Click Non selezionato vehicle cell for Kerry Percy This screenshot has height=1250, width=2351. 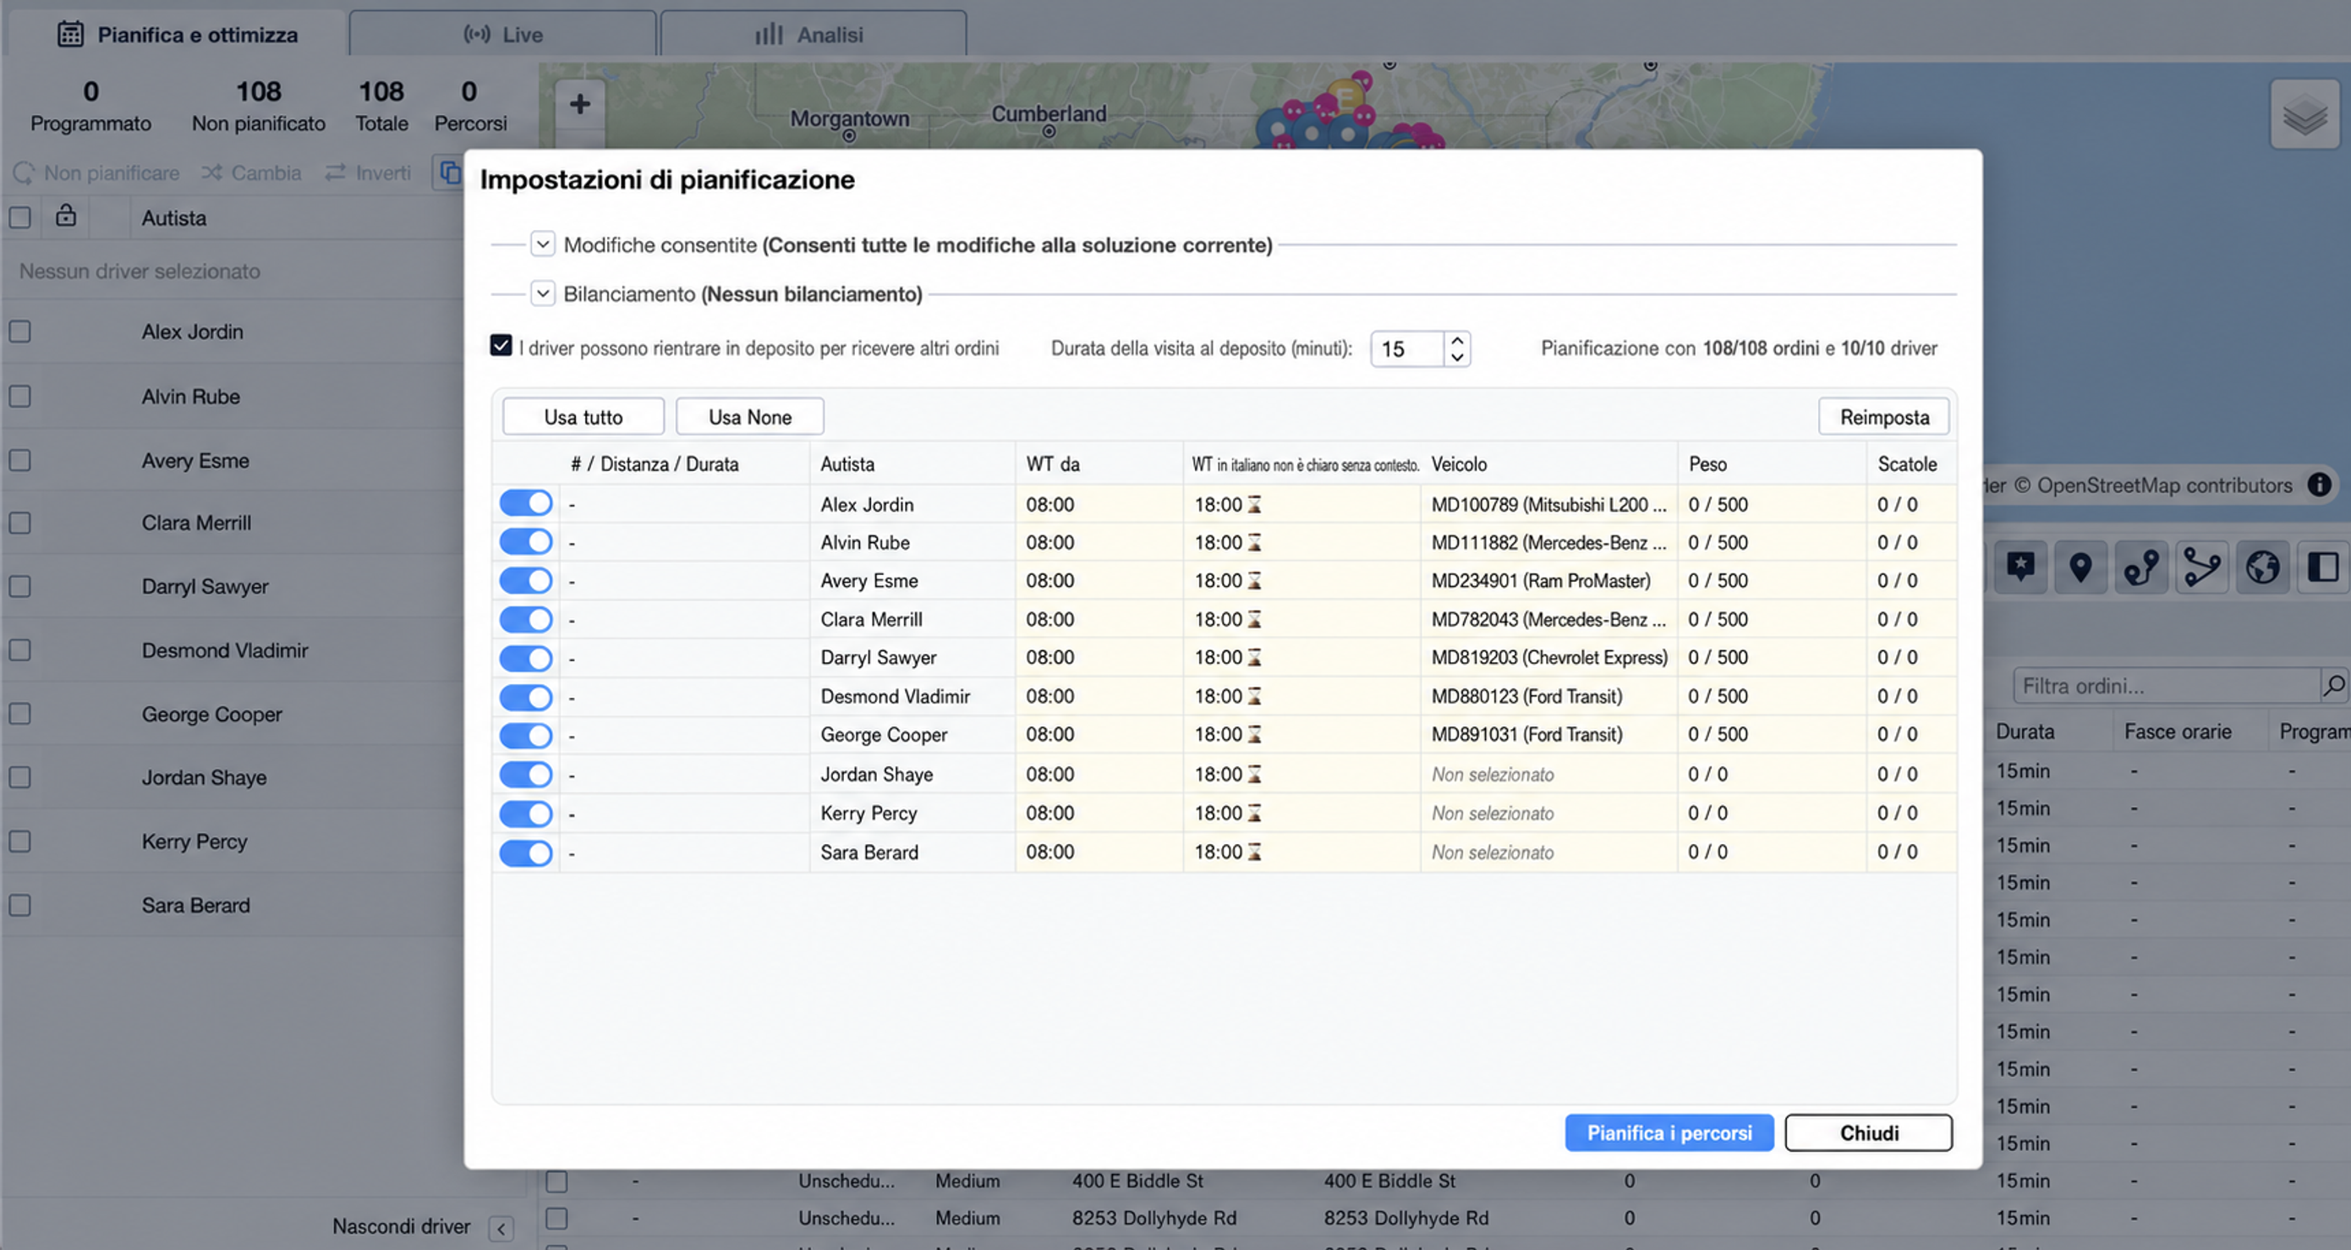(x=1548, y=813)
